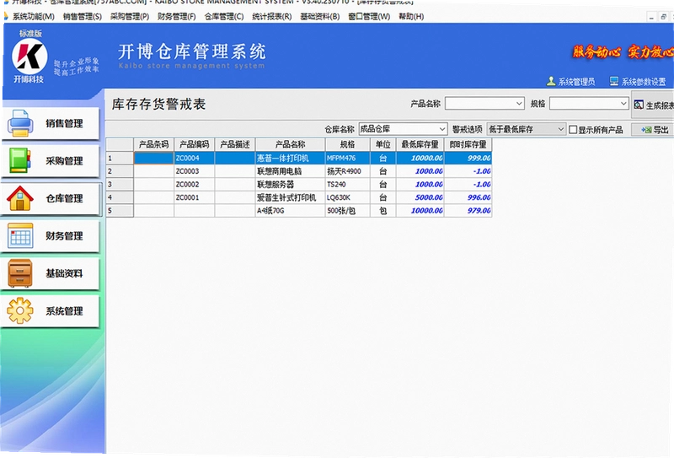The height and width of the screenshot is (458, 674).
Task: Open the 基础资料 drawer cabinet icon
Action: (19, 273)
